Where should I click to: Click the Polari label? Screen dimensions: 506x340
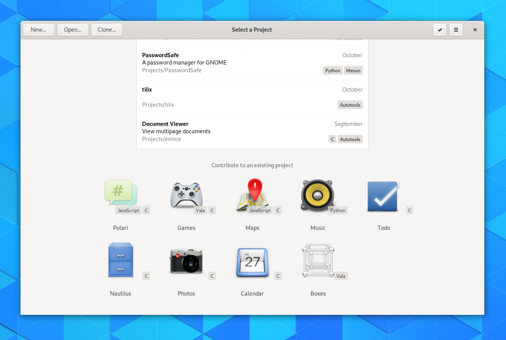coord(121,228)
